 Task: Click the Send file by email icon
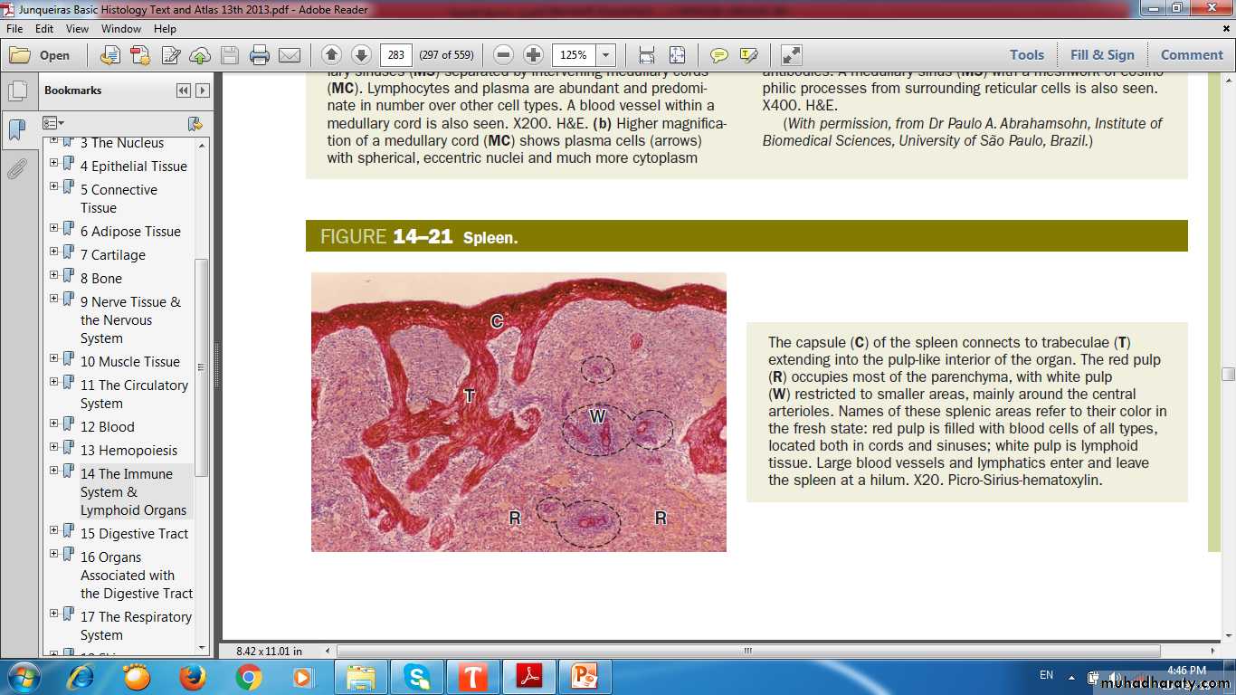click(x=290, y=55)
